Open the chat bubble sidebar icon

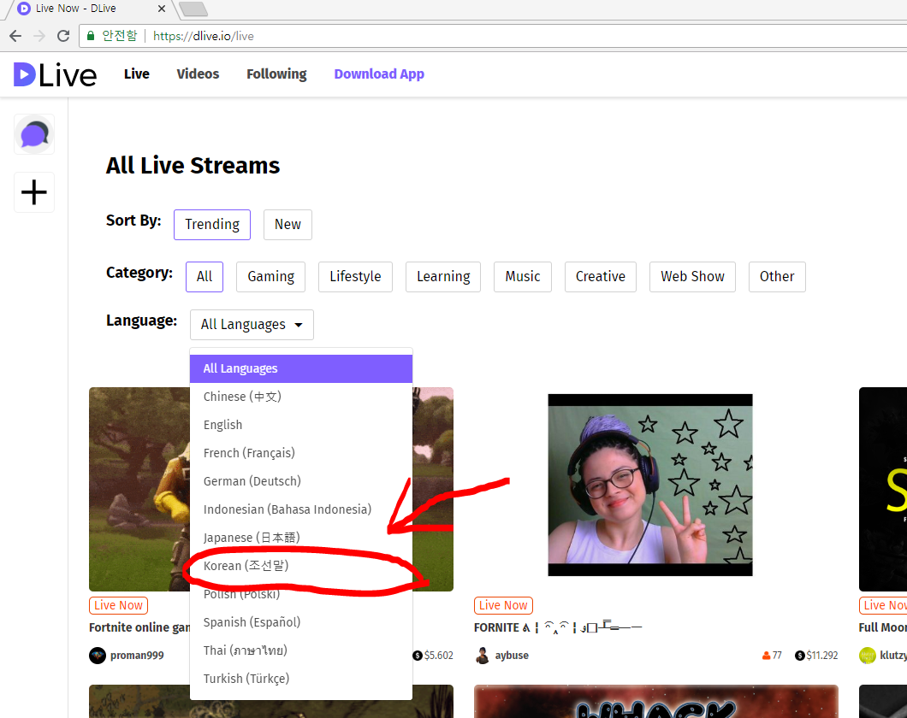(34, 134)
